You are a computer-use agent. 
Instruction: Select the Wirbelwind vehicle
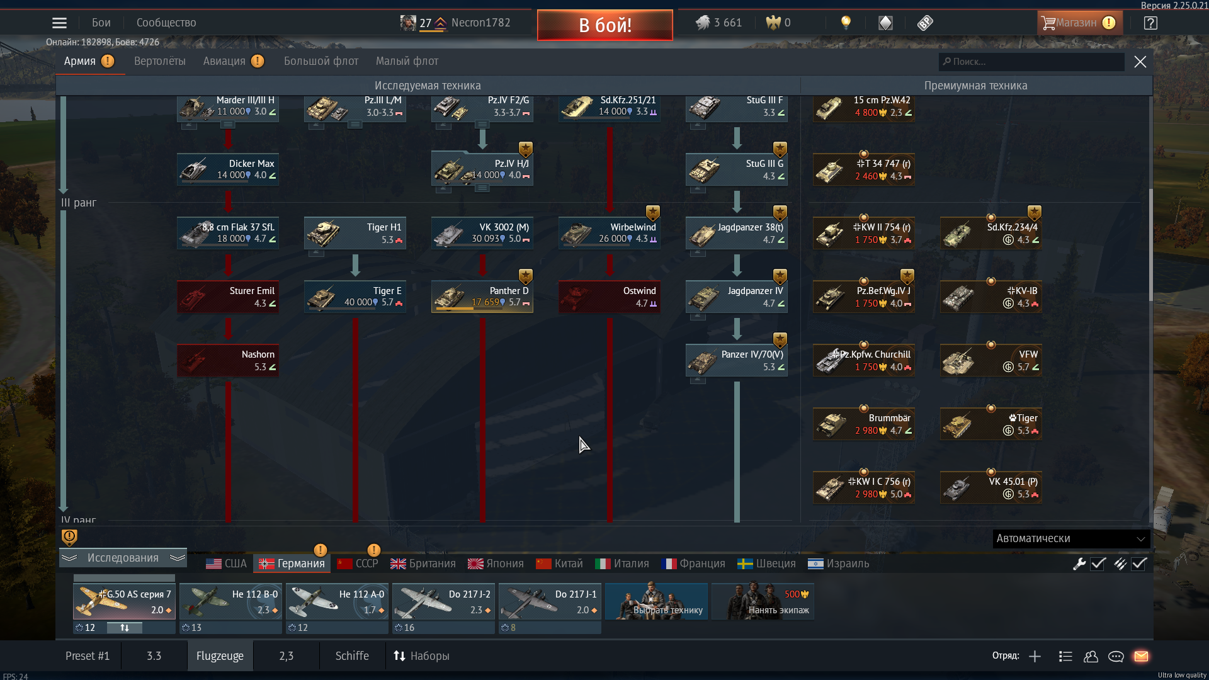(x=609, y=233)
